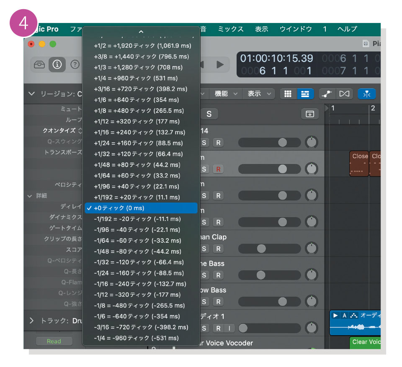Switch to grid view layout
This screenshot has height=367, width=402.
288,94
